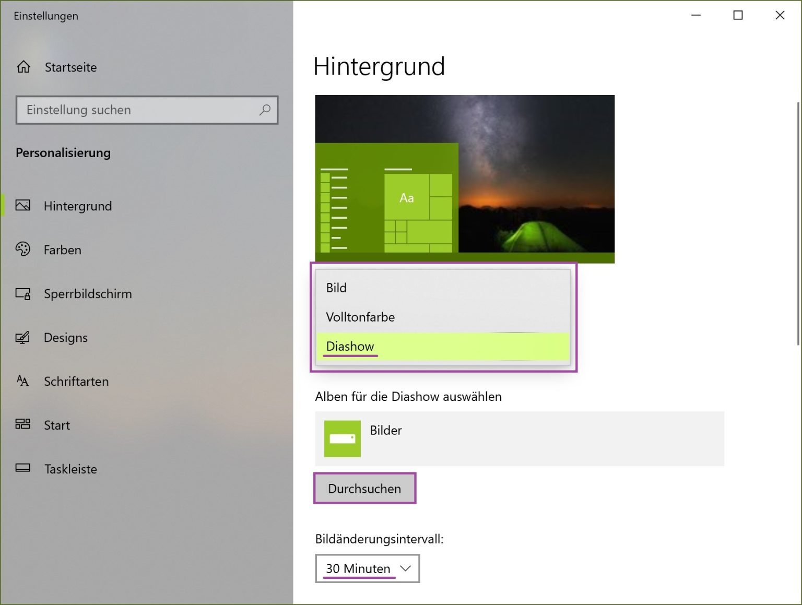This screenshot has width=802, height=605.
Task: Click the Startseite home icon
Action: (x=23, y=67)
